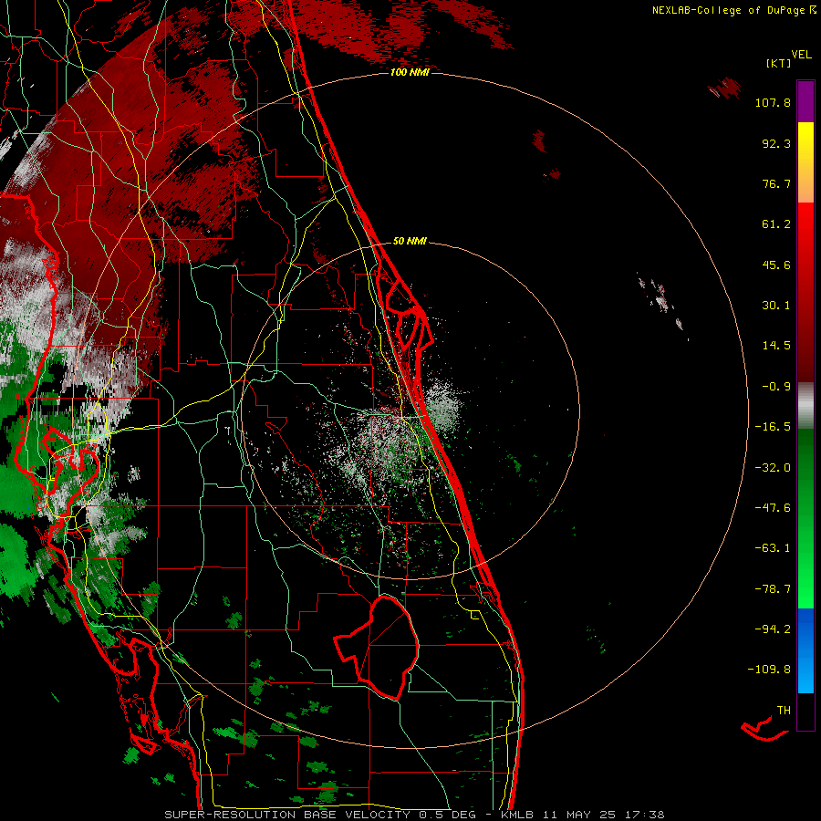Select the 92.3 scale value
The height and width of the screenshot is (821, 821).
coord(776,143)
